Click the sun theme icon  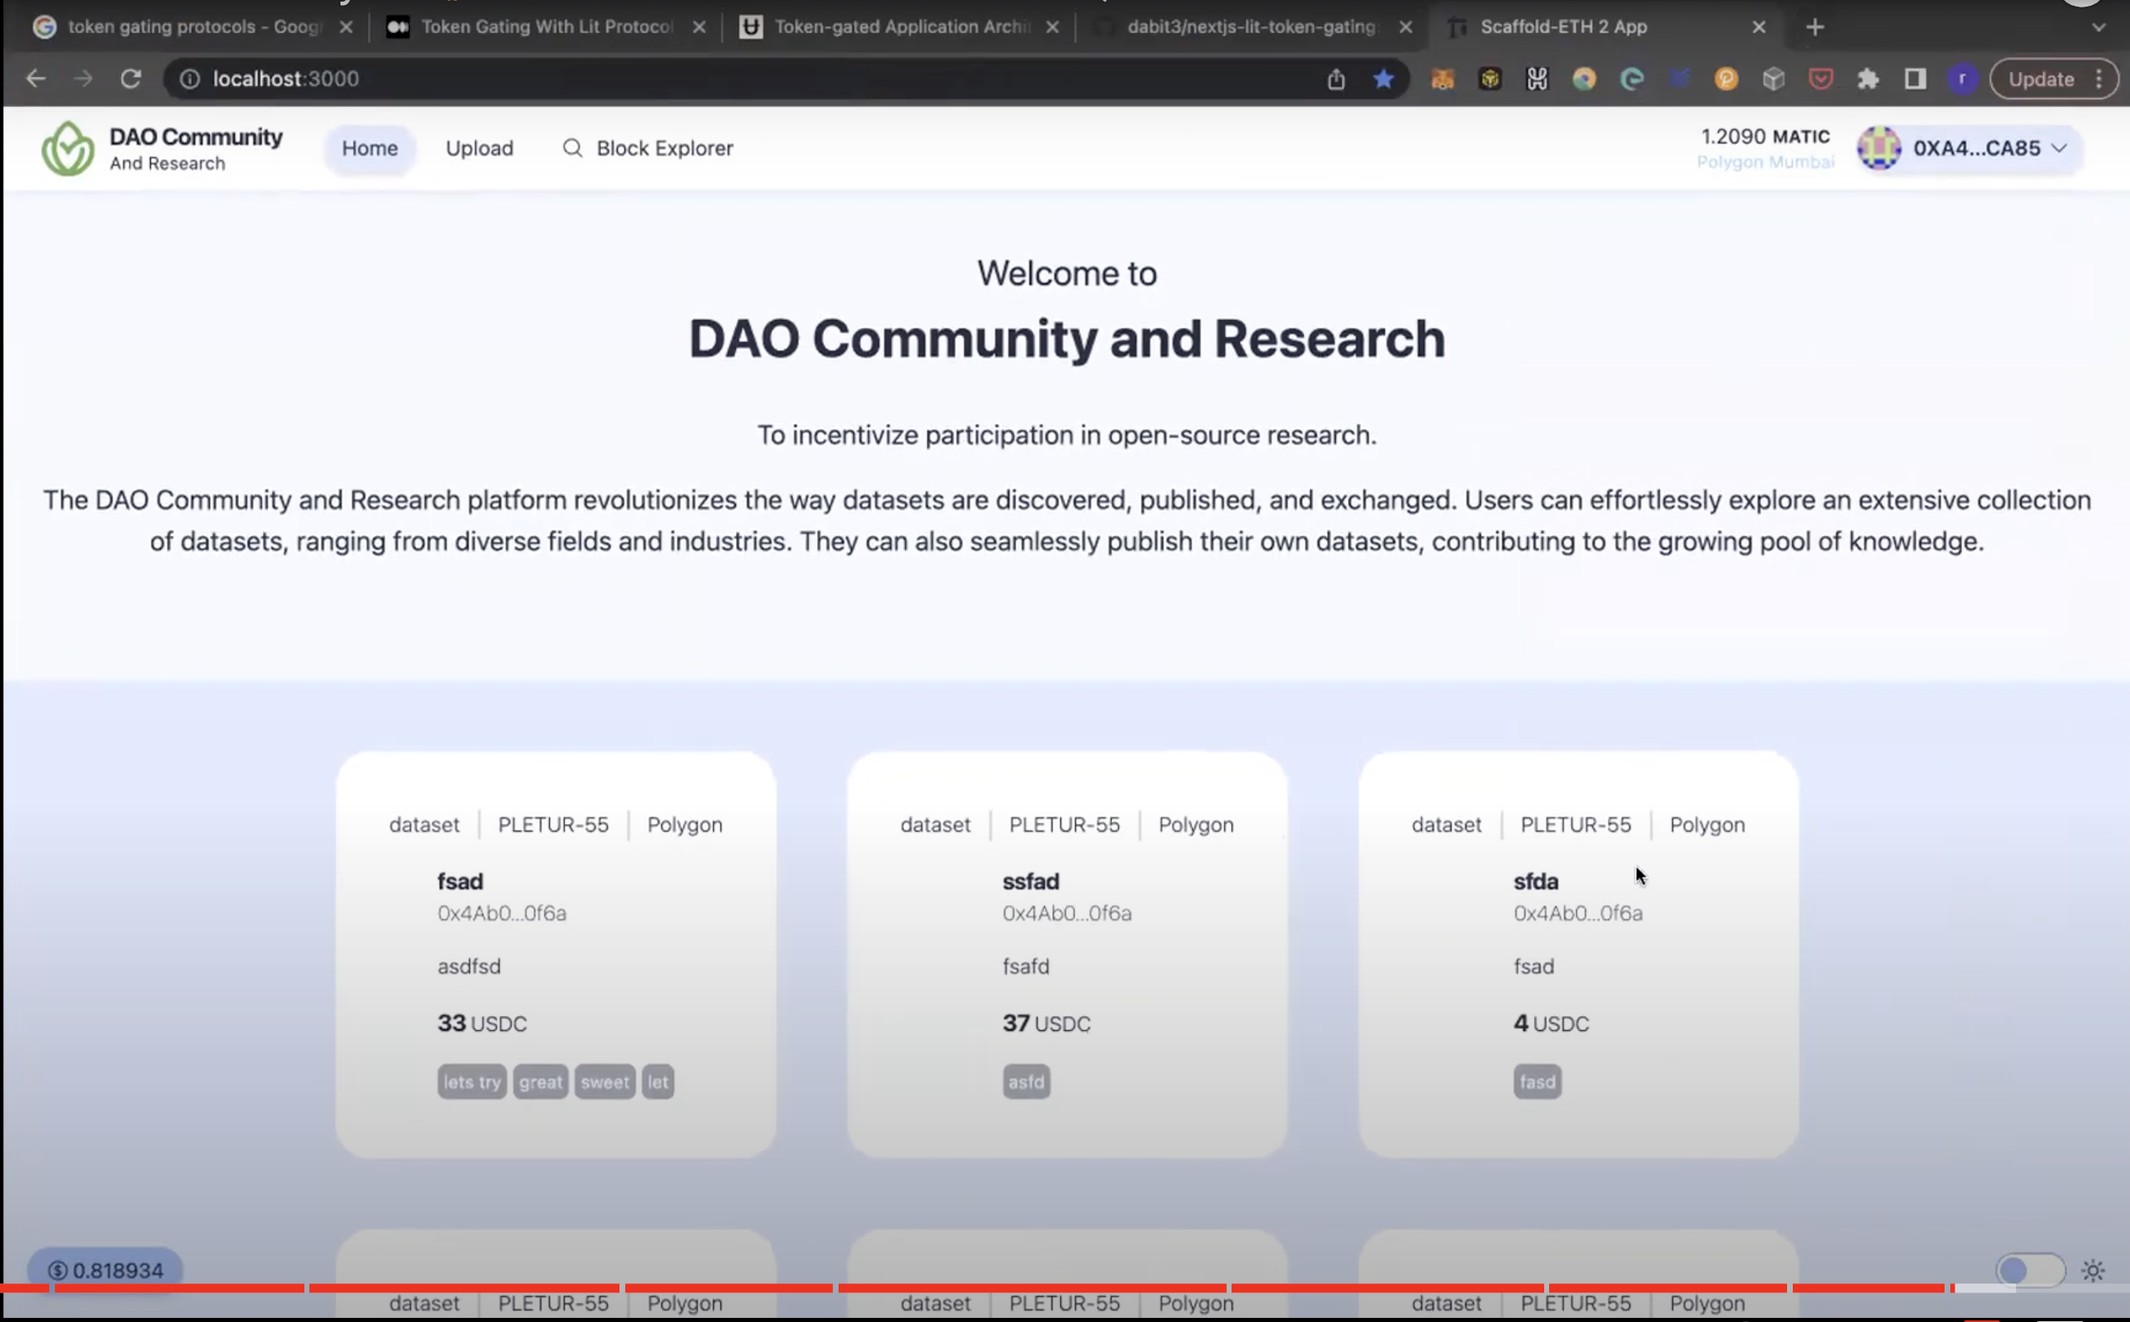click(x=2092, y=1270)
